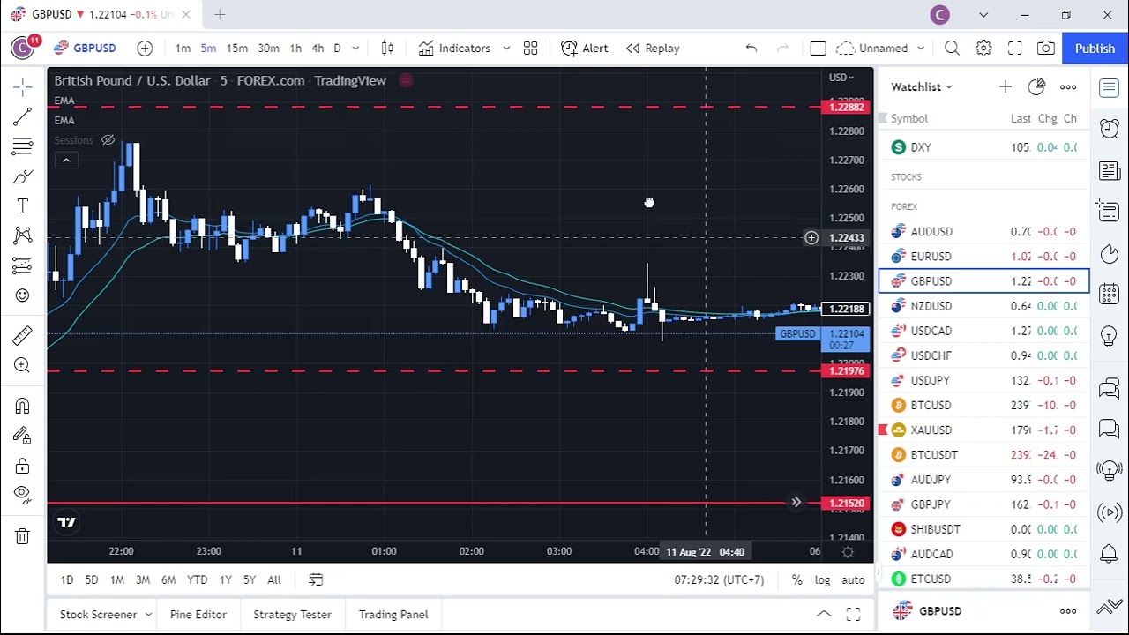Expand the bottom panel with chevron
Viewport: 1129px width, 635px height.
tap(823, 614)
